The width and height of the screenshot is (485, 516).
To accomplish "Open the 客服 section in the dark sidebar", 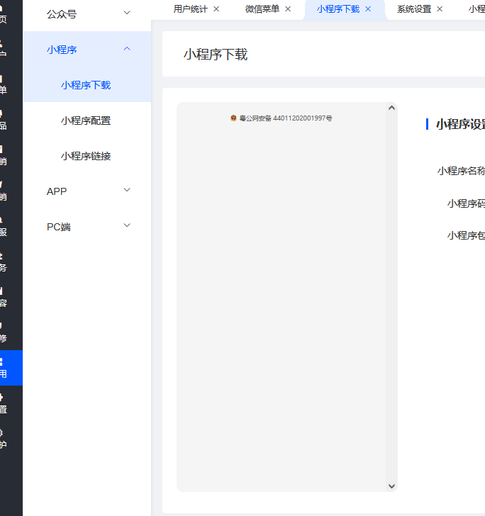I will click(6, 225).
